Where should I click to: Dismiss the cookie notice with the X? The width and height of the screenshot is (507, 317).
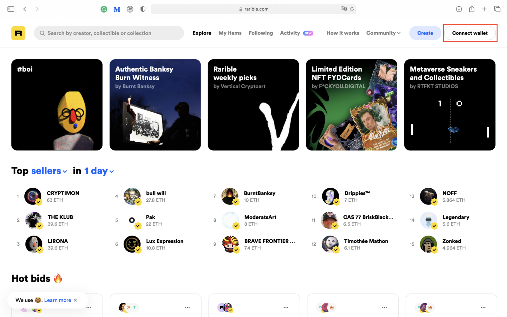(75, 300)
